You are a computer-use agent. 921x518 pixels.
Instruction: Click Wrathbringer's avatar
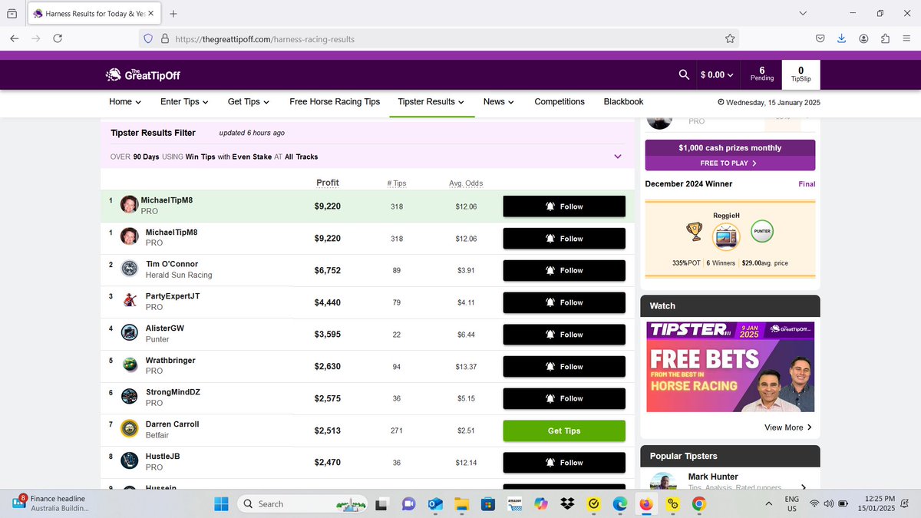[130, 365]
